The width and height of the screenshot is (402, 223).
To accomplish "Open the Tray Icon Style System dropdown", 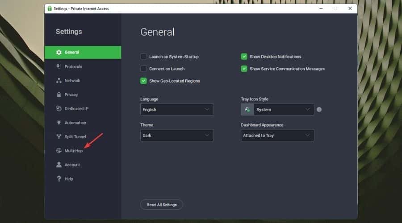I will tap(277, 110).
